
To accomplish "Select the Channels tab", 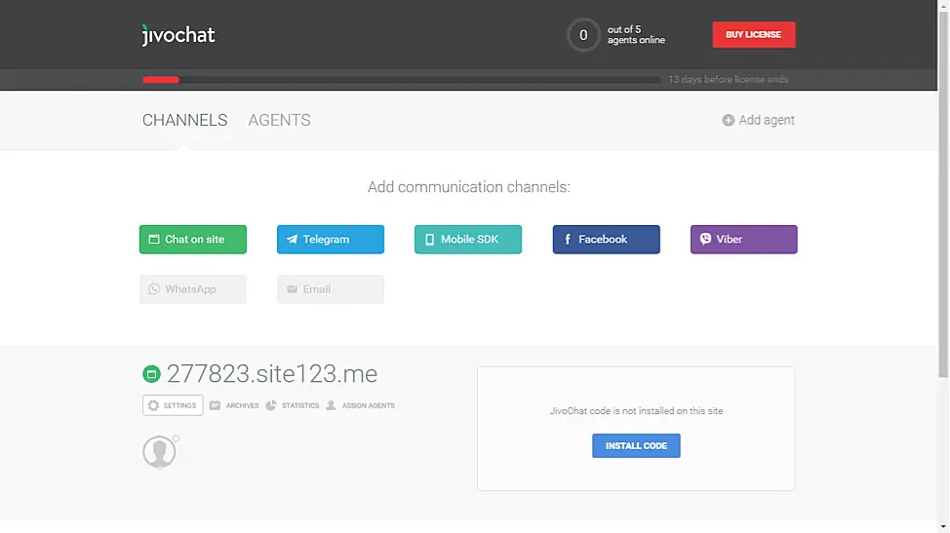I will coord(184,121).
